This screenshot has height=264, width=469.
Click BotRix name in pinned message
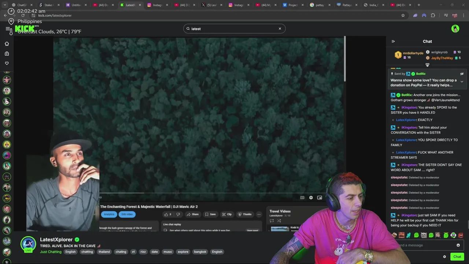(421, 74)
